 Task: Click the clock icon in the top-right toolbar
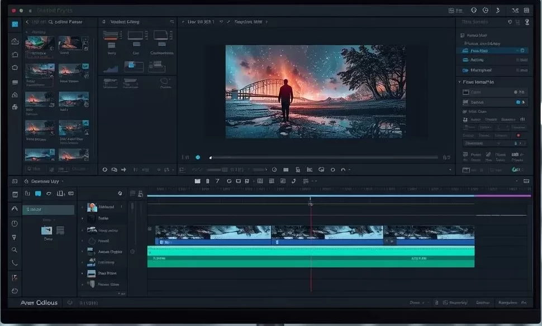coord(487,11)
